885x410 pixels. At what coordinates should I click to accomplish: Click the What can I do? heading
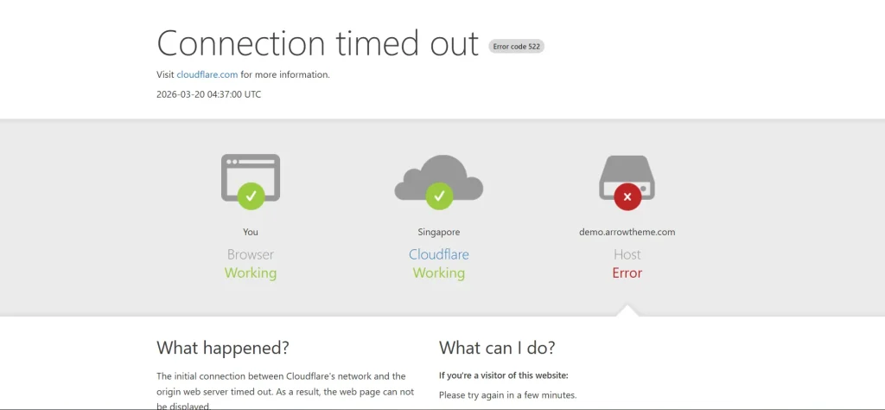[x=497, y=348]
